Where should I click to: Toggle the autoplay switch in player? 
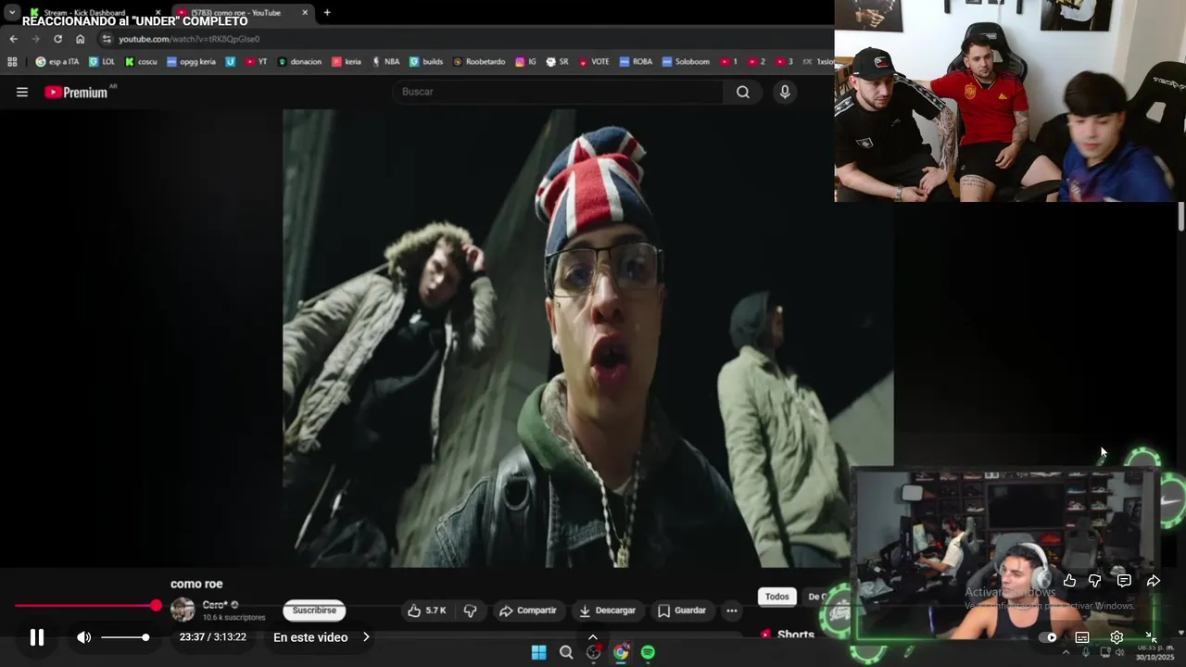pos(1047,637)
